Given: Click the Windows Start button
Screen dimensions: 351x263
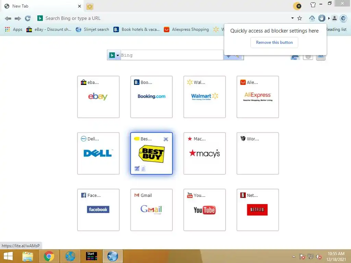Looking at the screenshot, I should coord(8,256).
